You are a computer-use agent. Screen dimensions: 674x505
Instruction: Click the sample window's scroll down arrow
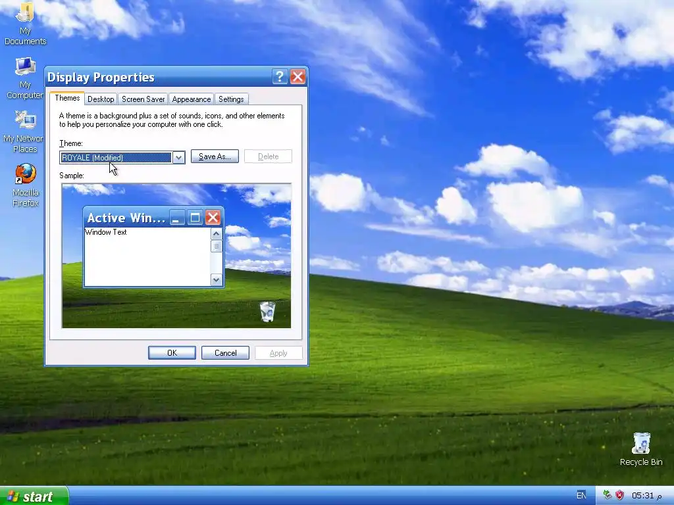click(x=216, y=280)
